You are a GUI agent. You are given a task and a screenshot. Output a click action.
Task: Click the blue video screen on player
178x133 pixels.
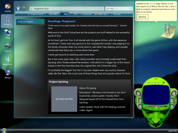[156, 95]
